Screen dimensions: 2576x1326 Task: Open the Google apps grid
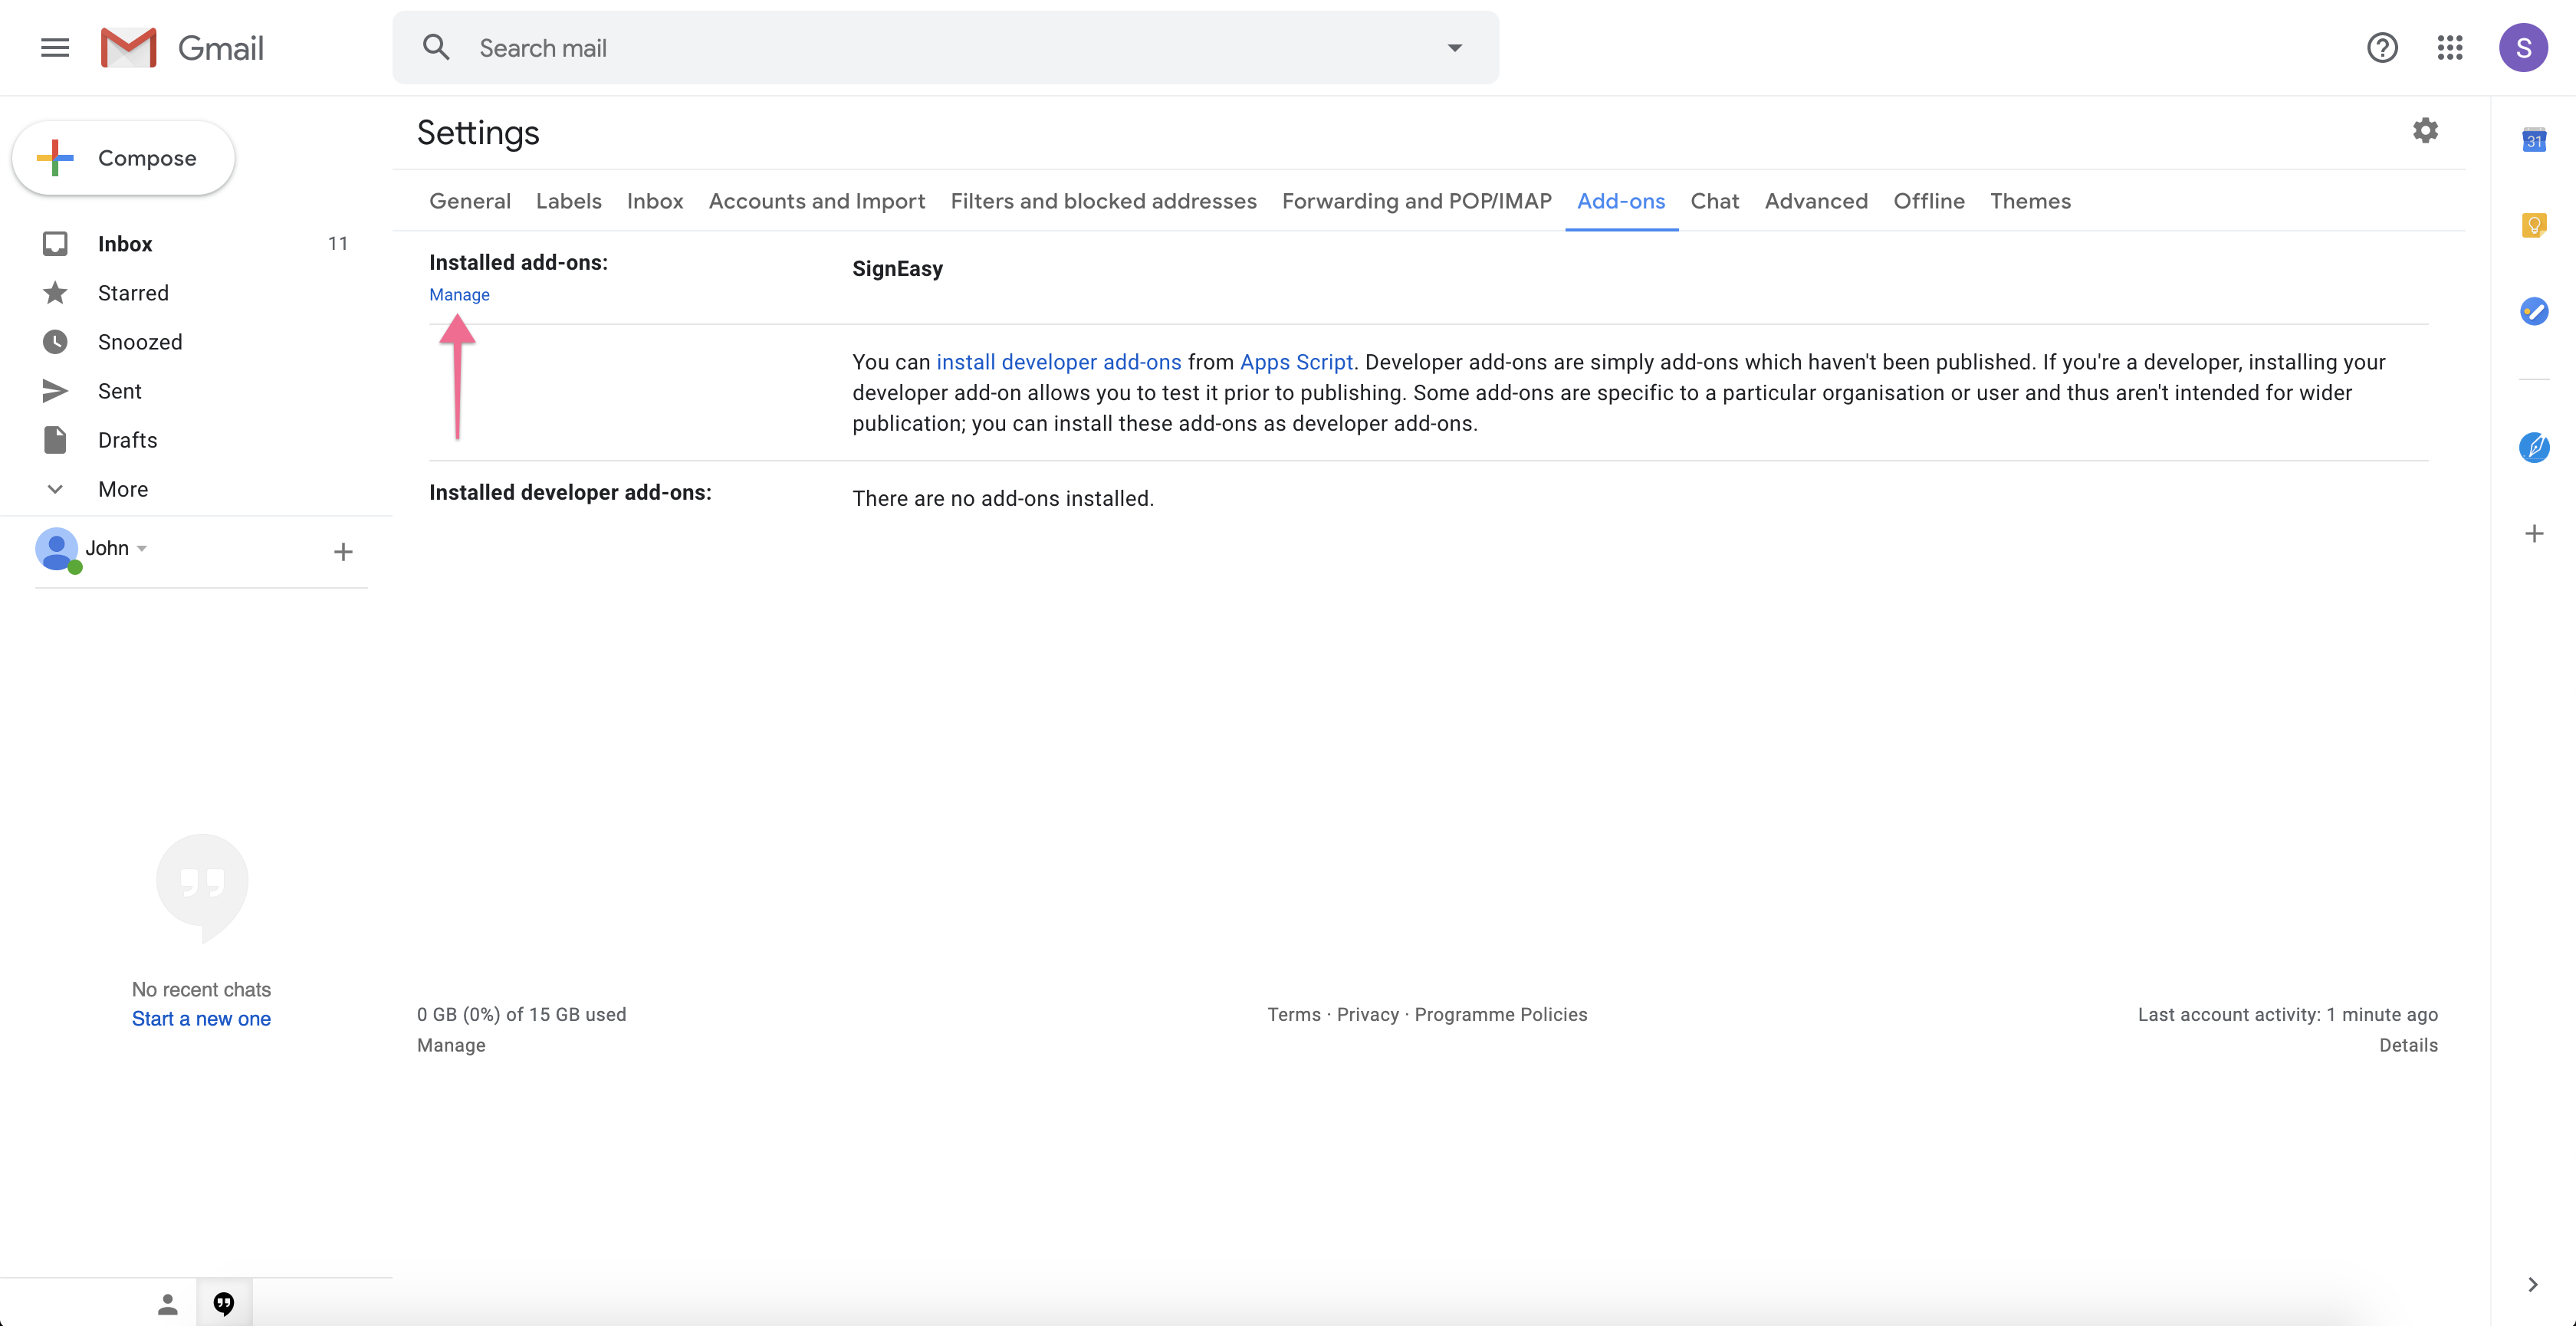pos(2450,47)
